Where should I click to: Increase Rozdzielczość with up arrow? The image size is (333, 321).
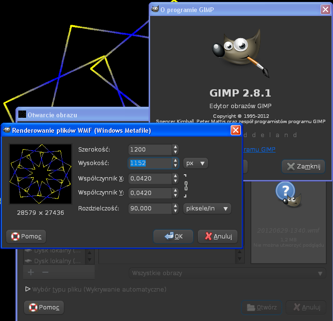175,206
